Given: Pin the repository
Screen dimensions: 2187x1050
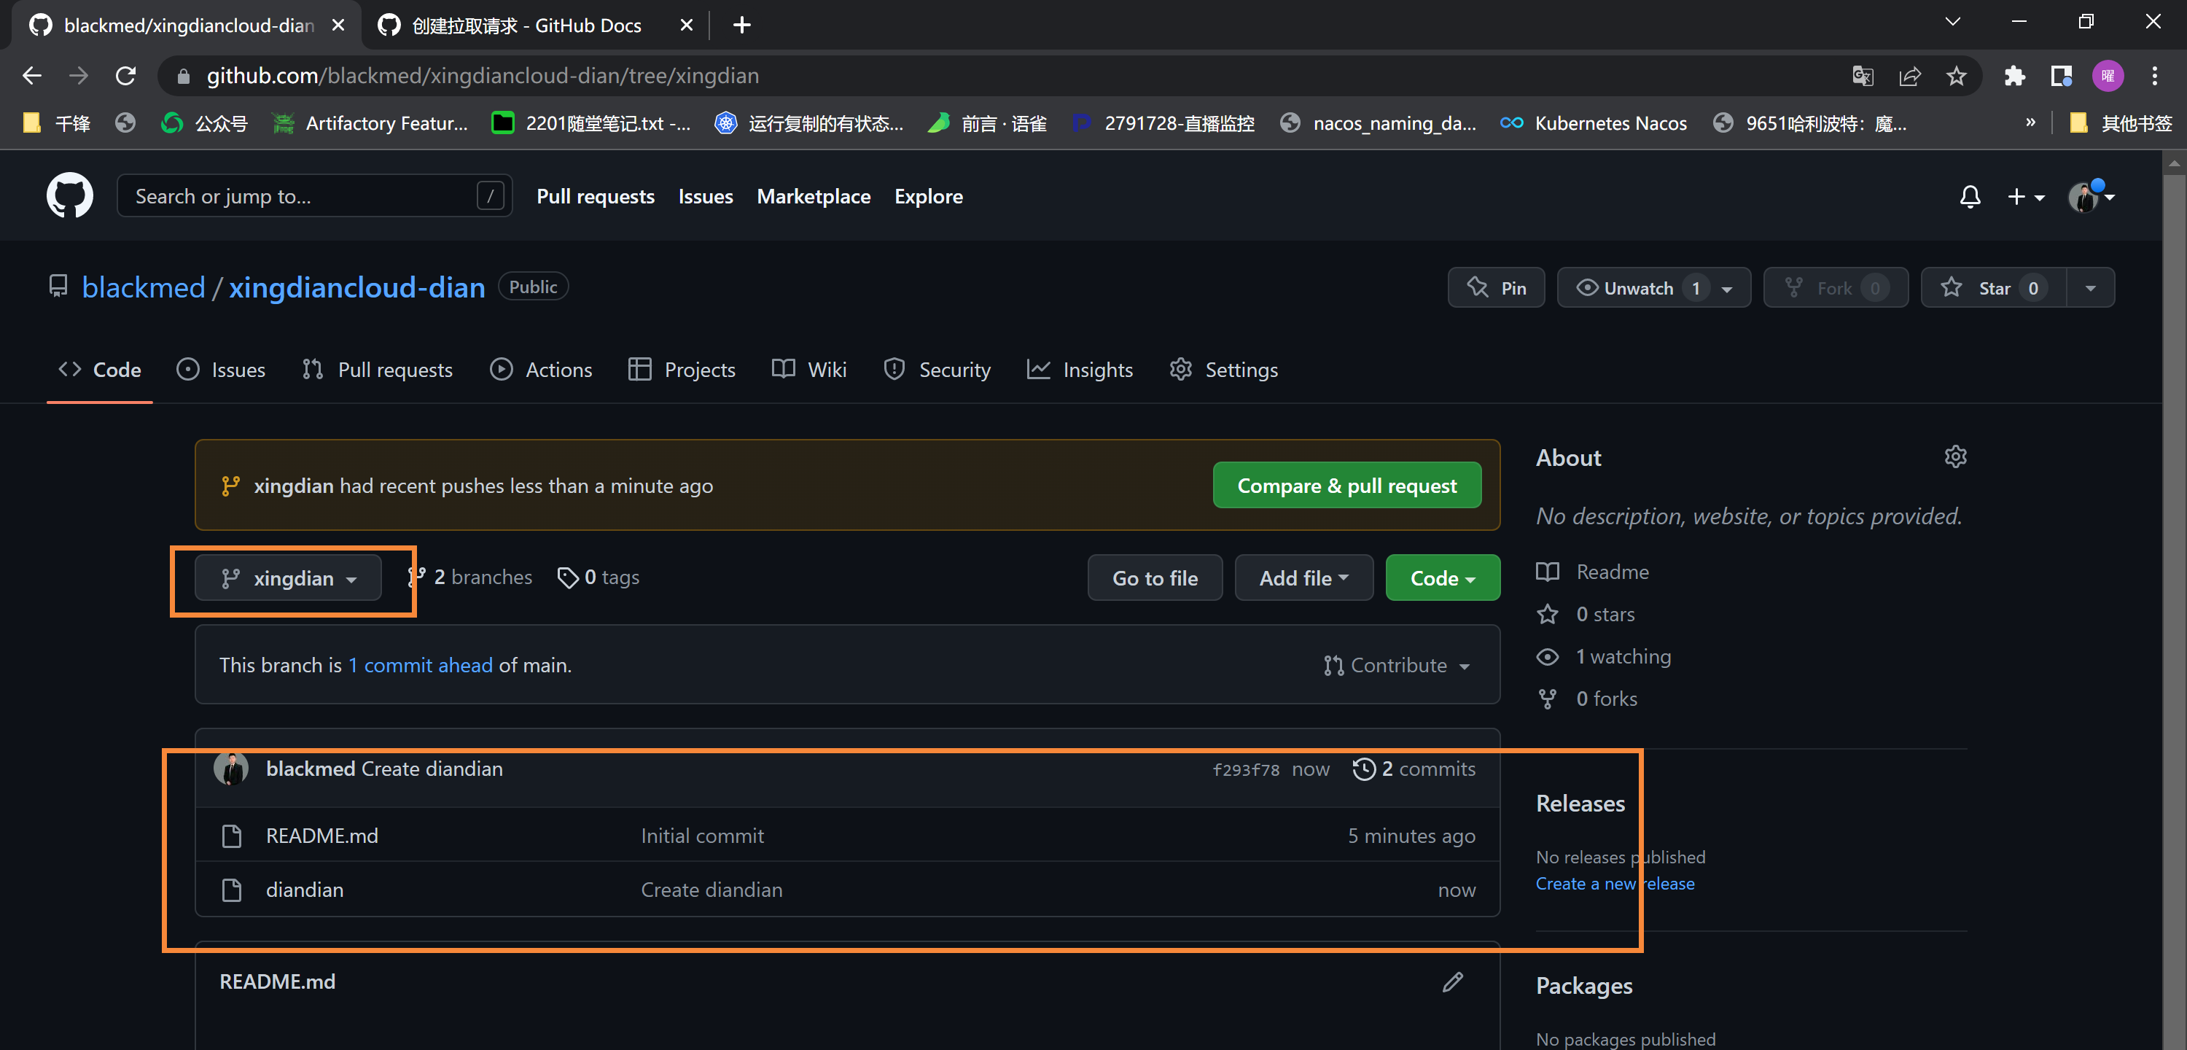Looking at the screenshot, I should (1496, 288).
